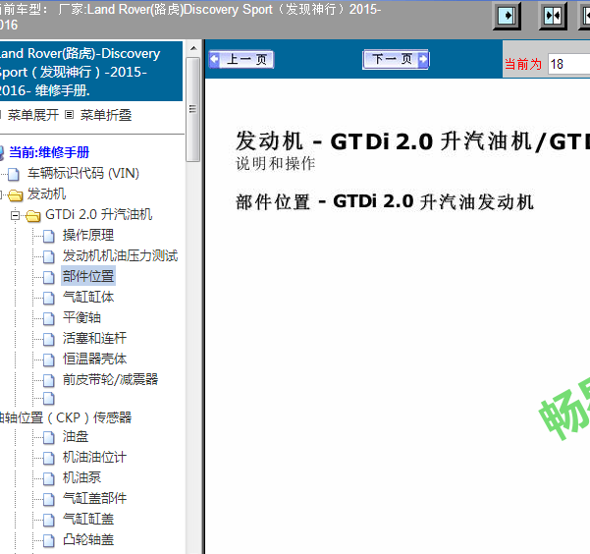Click document icon beside 发动机机油压力测试
590x554 pixels.
coord(49,256)
